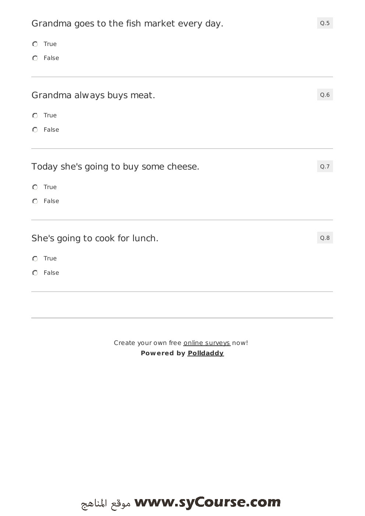The width and height of the screenshot is (365, 516).
Task: Select True for the fish market question
Action: (35, 44)
